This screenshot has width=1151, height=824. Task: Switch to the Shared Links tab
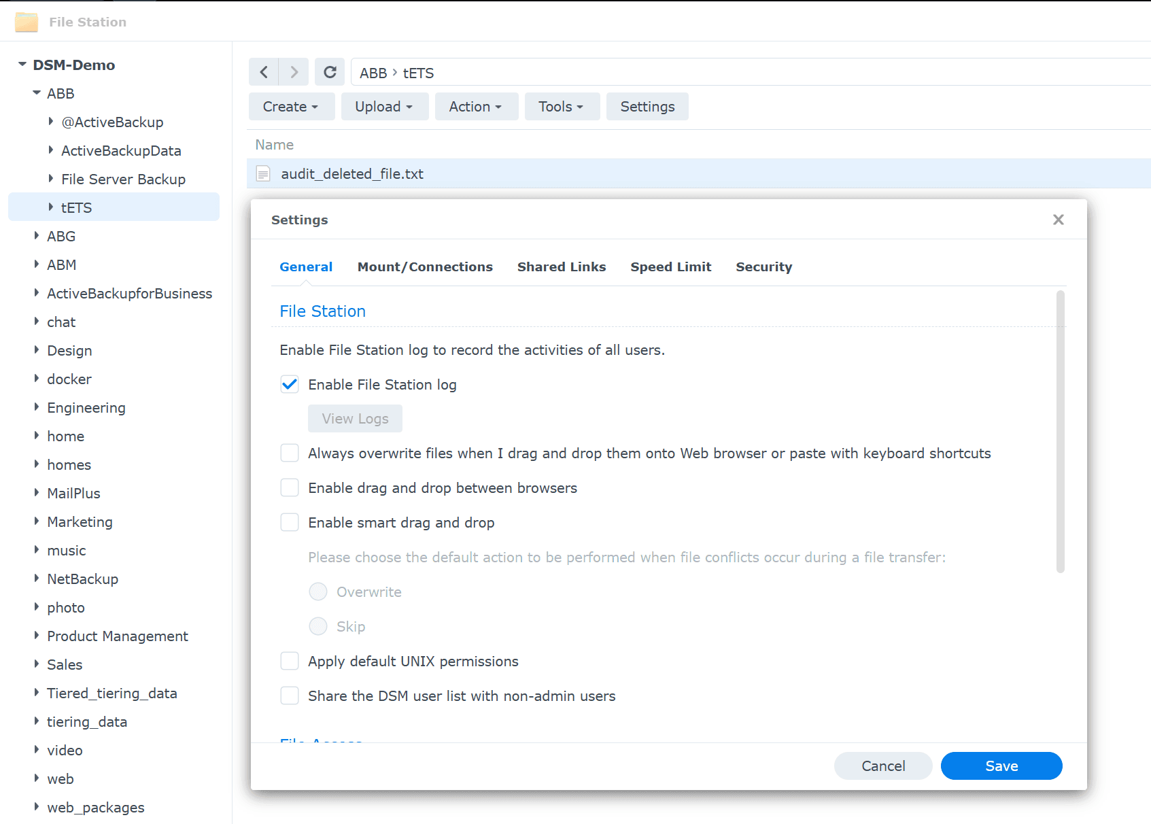pyautogui.click(x=562, y=267)
